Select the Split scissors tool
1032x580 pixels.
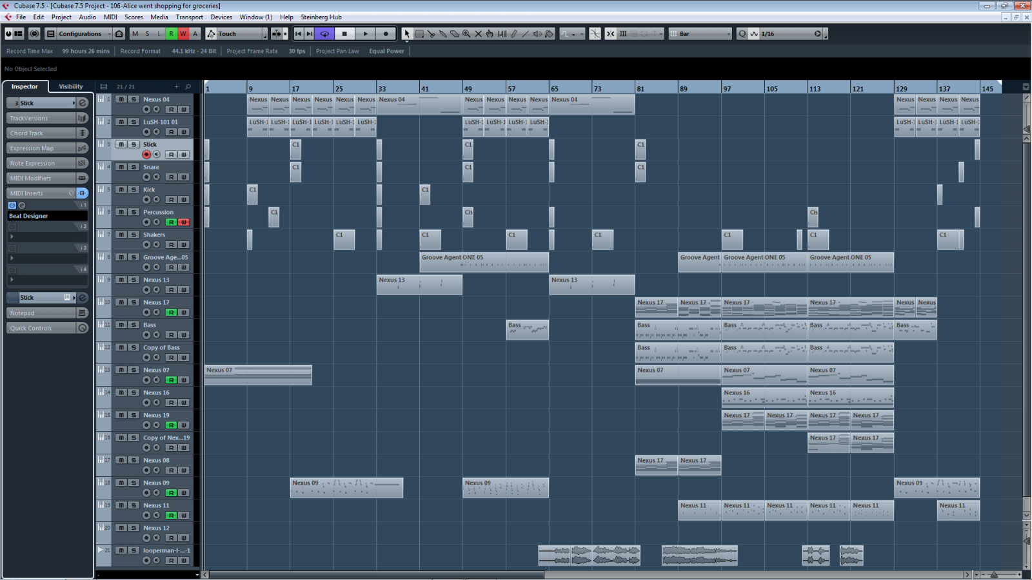click(431, 34)
